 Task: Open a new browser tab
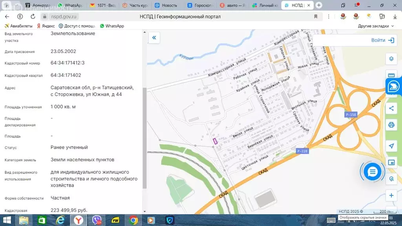pos(319,5)
